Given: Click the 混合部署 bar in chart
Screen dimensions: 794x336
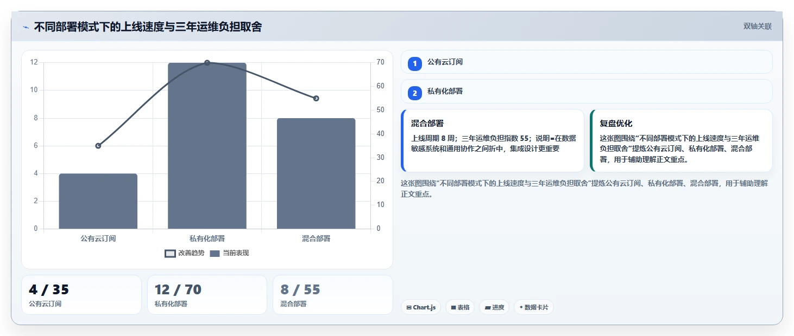Looking at the screenshot, I should [316, 173].
